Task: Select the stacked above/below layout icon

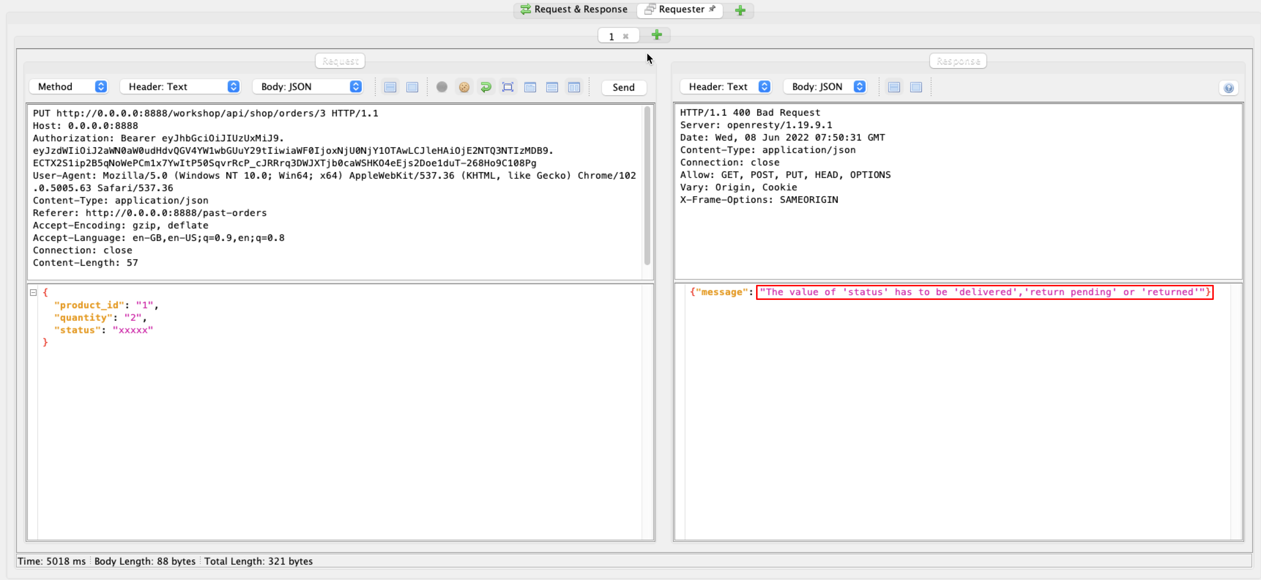Action: (x=552, y=87)
